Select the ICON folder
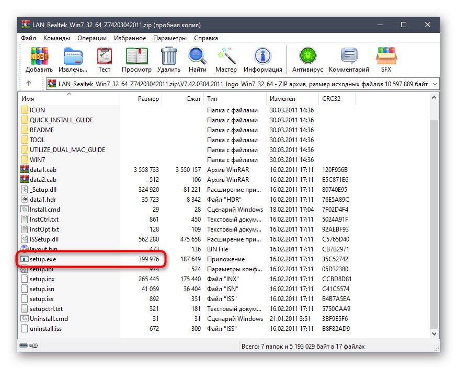Viewport: 457px width, 369px height. [x=37, y=110]
